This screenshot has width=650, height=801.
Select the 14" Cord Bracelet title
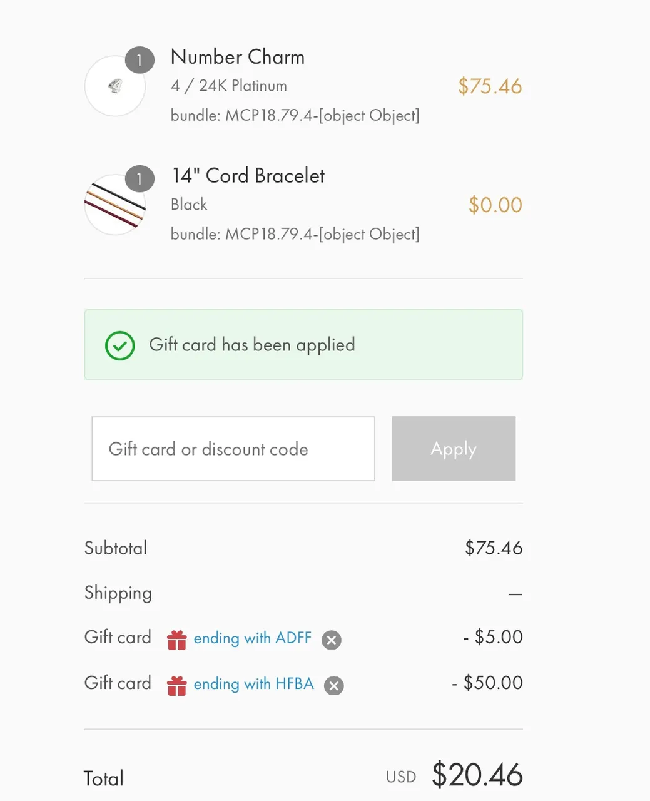(248, 176)
